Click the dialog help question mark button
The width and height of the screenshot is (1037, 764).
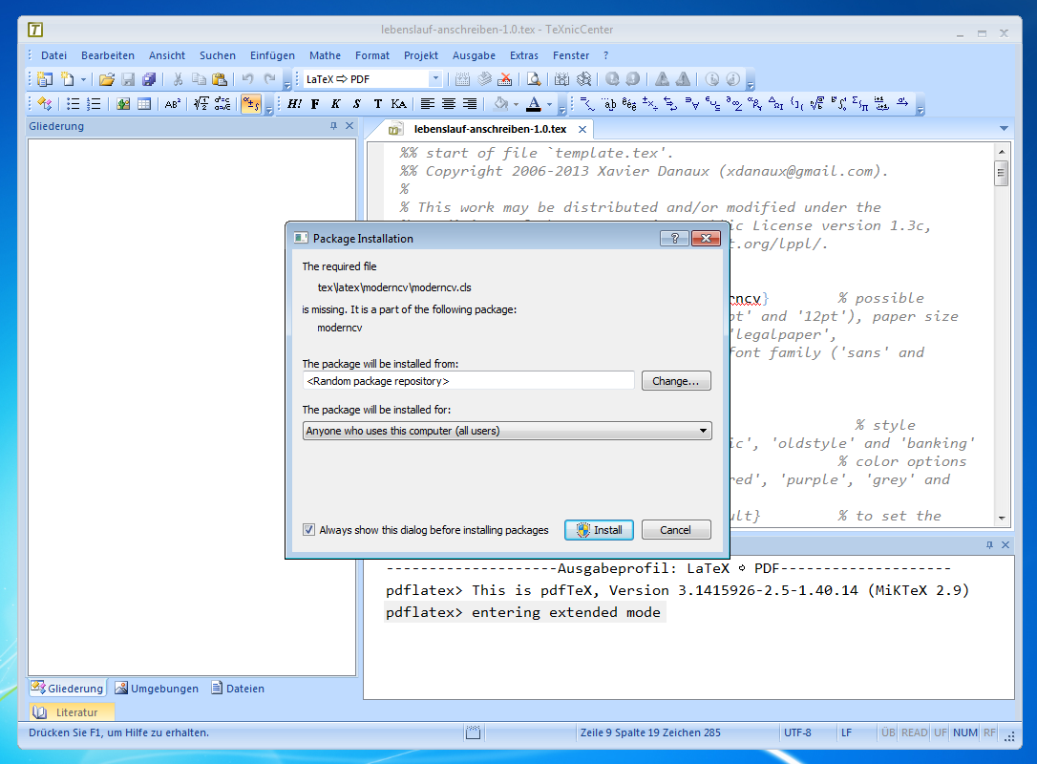pyautogui.click(x=674, y=238)
